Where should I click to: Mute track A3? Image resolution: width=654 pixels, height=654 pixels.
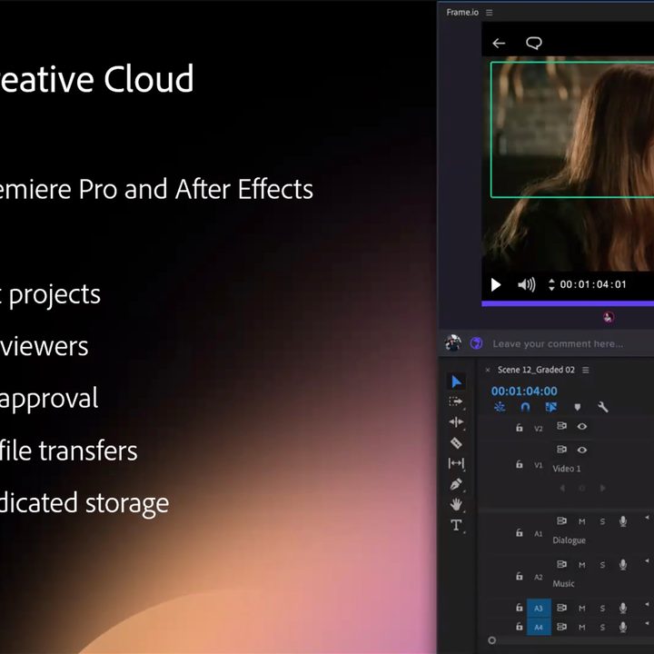pyautogui.click(x=582, y=609)
